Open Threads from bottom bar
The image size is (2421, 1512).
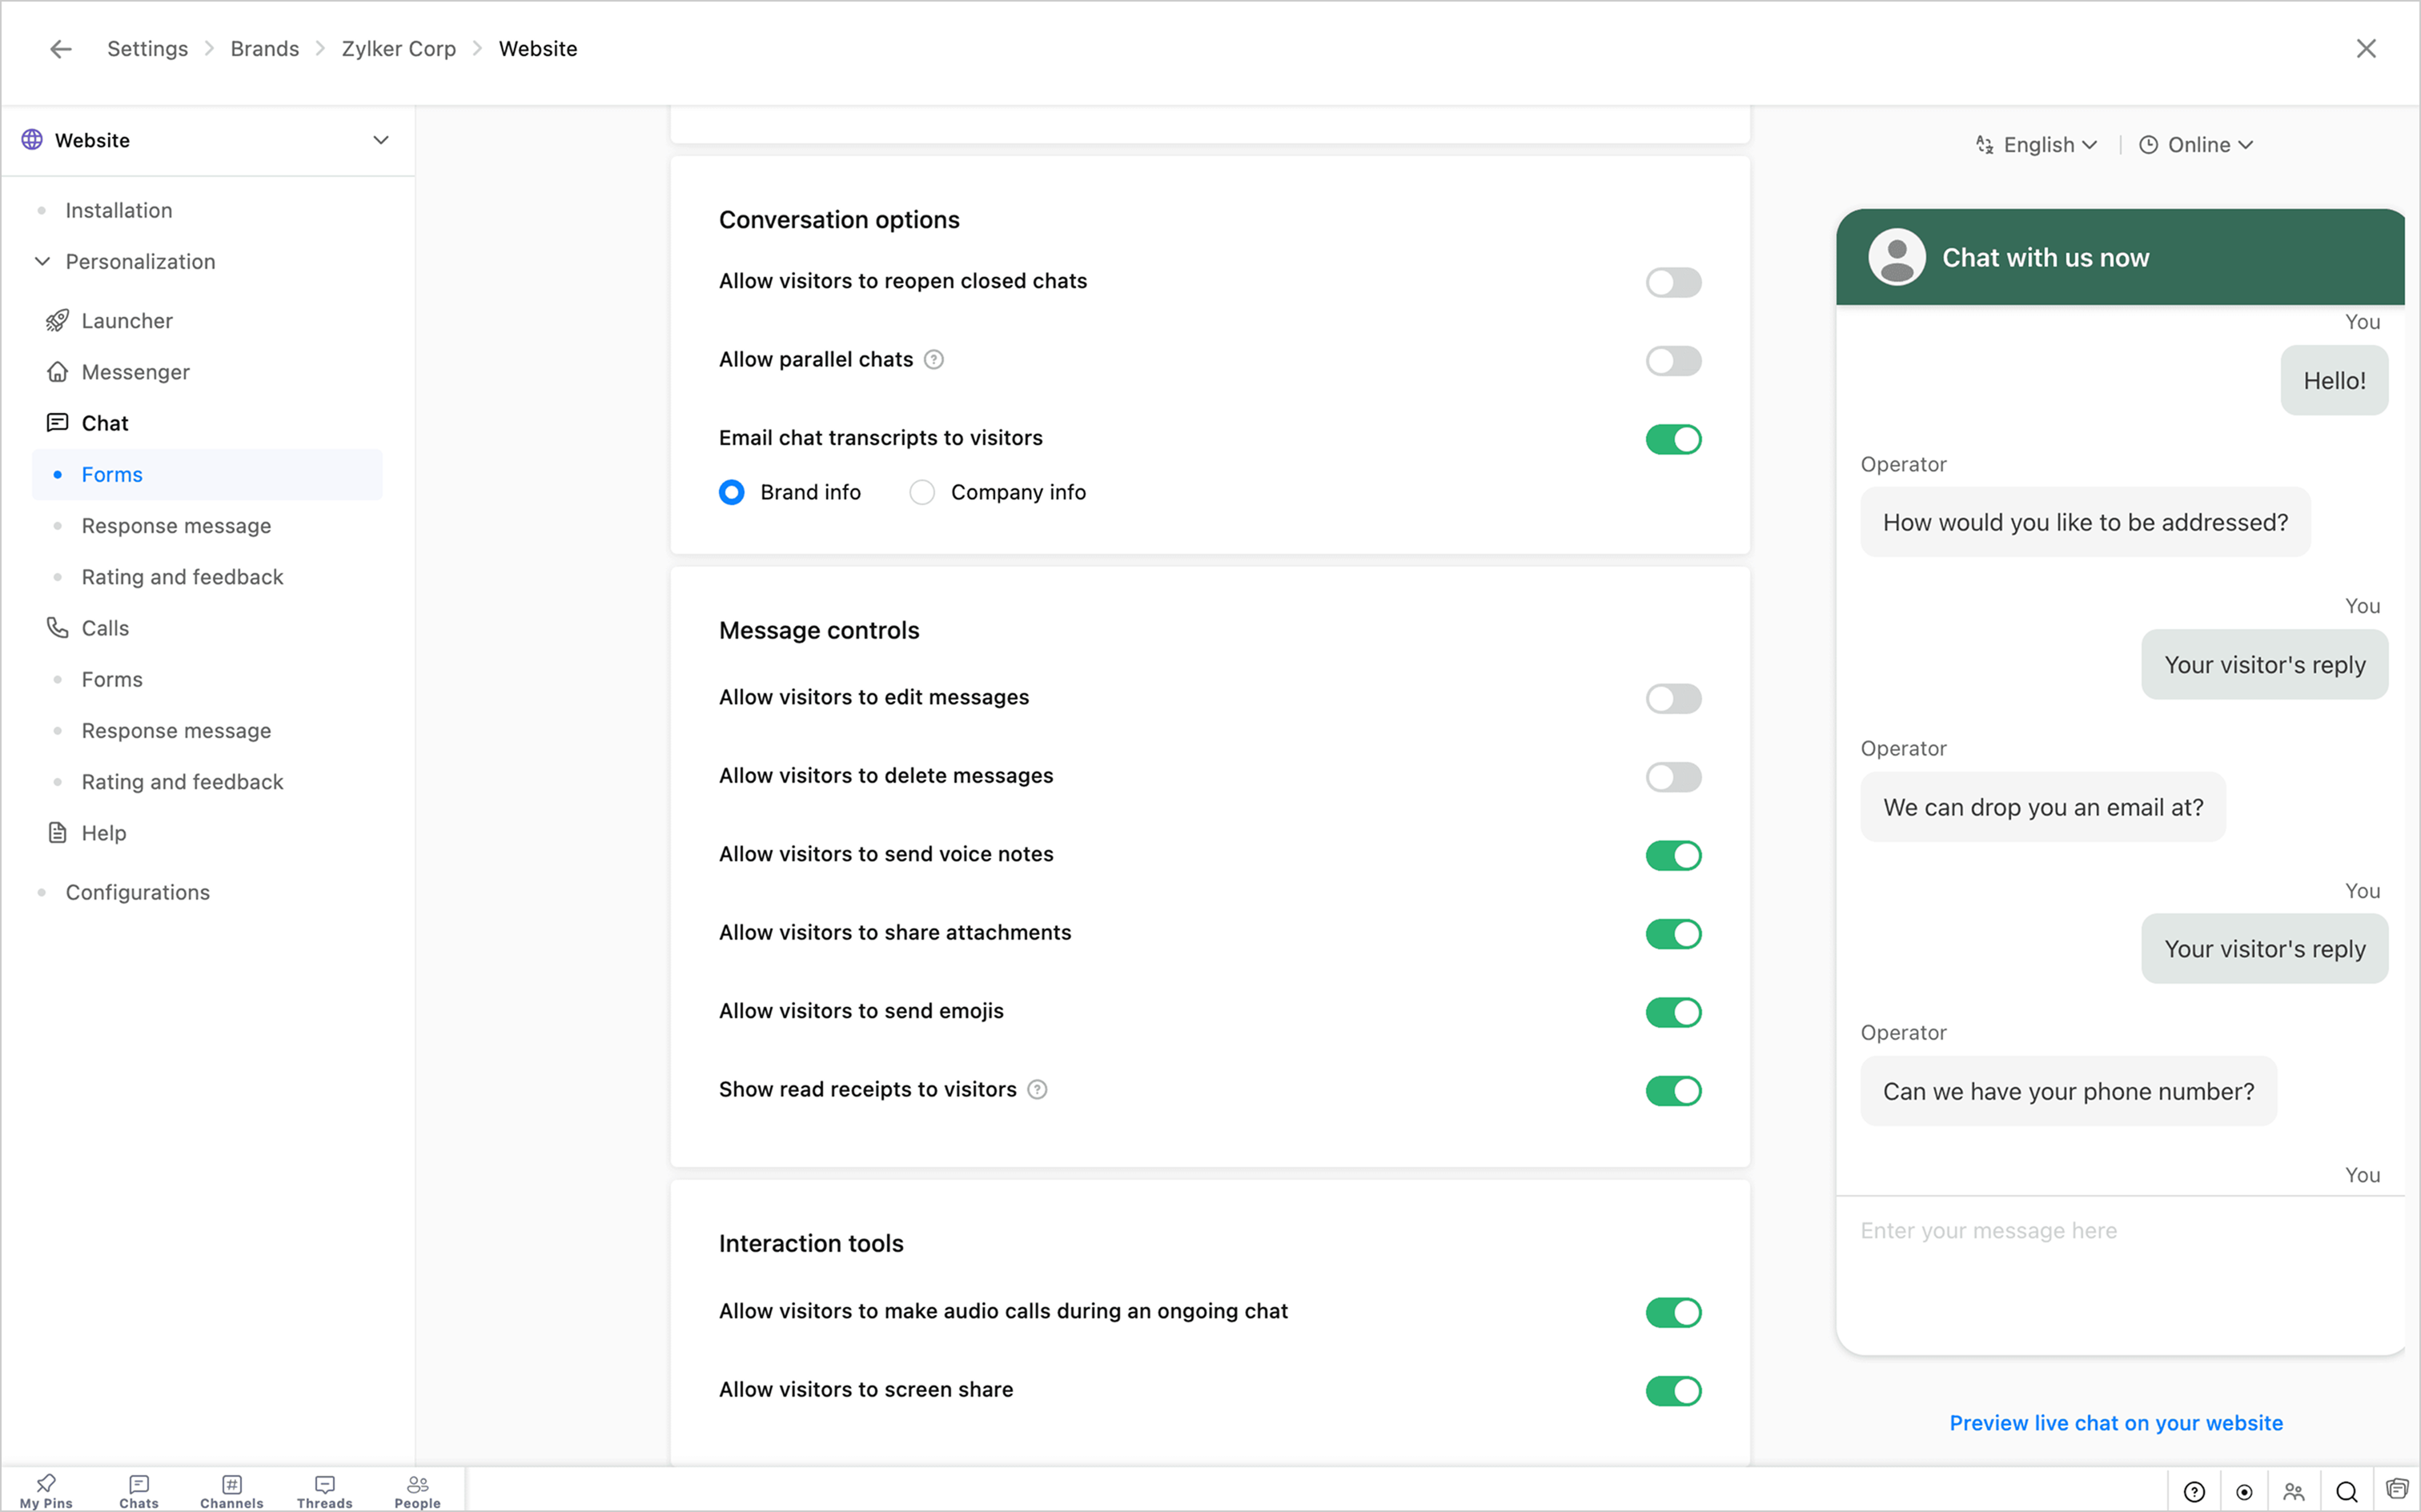click(324, 1490)
